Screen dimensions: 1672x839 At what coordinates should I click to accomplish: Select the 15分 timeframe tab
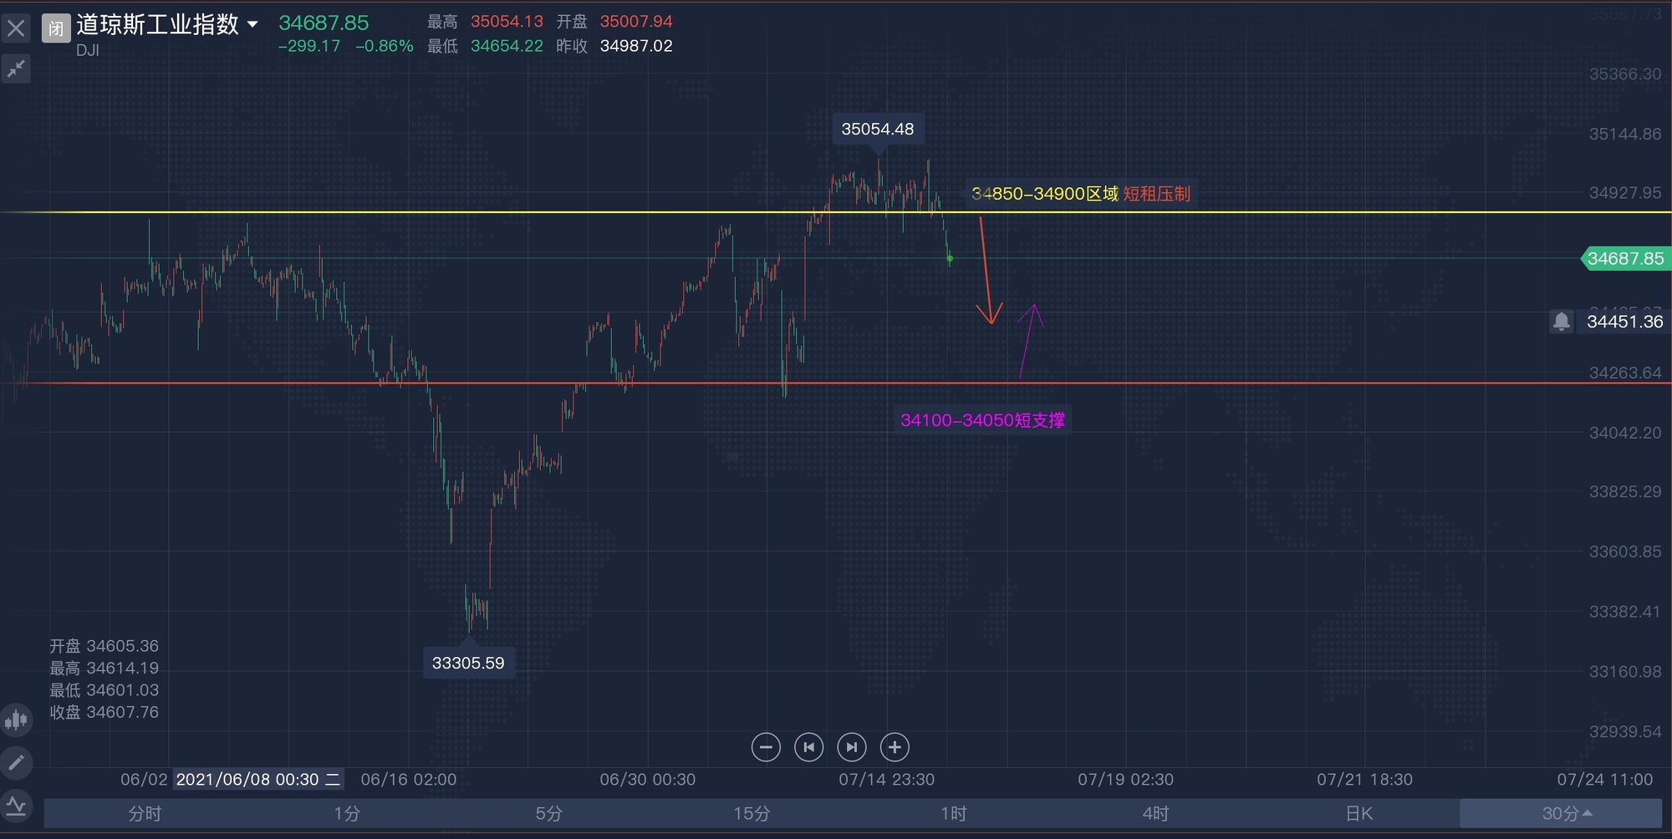click(x=752, y=813)
